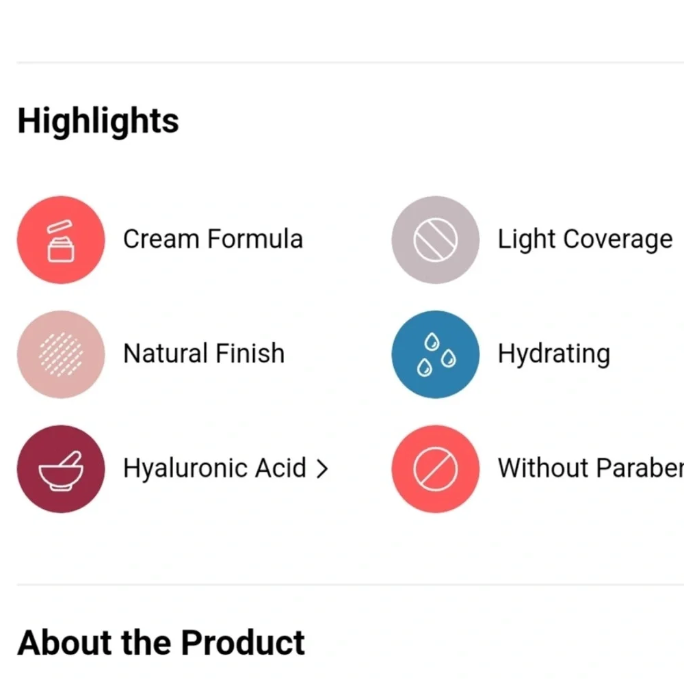Click the Without Parabens prohibition icon
Viewport: 684px width, 684px height.
436,469
